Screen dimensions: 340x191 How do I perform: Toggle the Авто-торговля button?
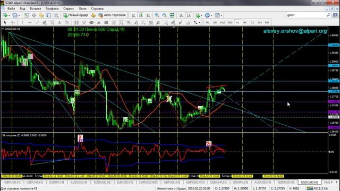click(112, 15)
